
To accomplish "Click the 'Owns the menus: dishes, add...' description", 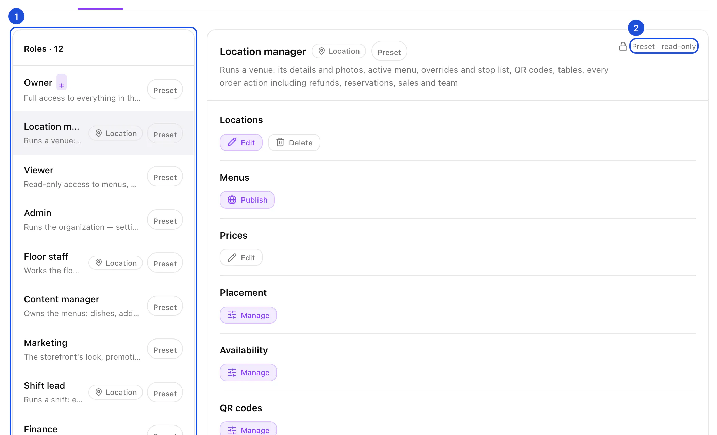I will (81, 313).
